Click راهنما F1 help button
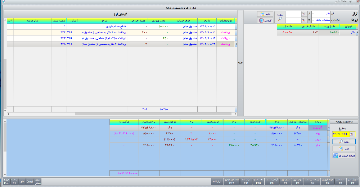 pyautogui.click(x=14, y=182)
